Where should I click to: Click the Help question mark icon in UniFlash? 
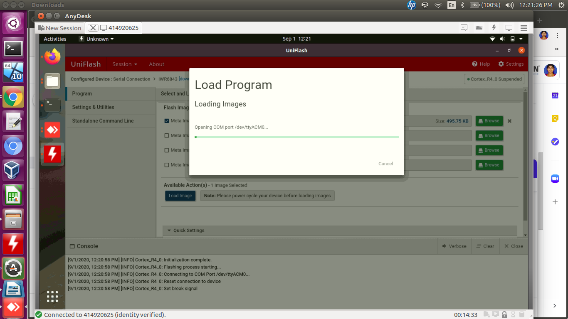(474, 64)
